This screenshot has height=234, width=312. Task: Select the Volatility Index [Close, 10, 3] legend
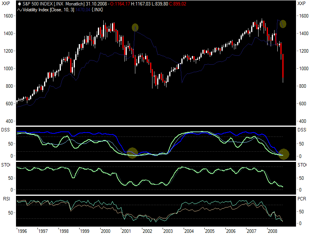pyautogui.click(x=48, y=10)
